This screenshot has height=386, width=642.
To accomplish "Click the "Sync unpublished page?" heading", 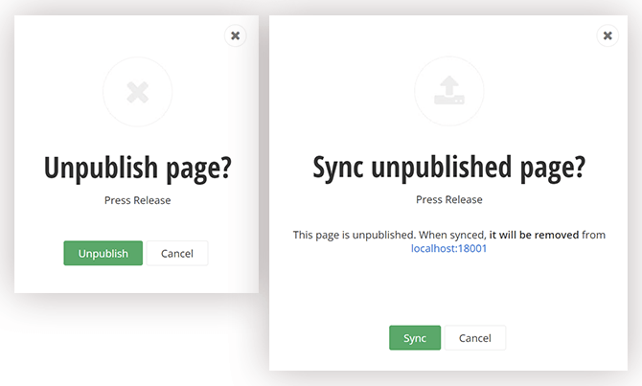I will 449,168.
